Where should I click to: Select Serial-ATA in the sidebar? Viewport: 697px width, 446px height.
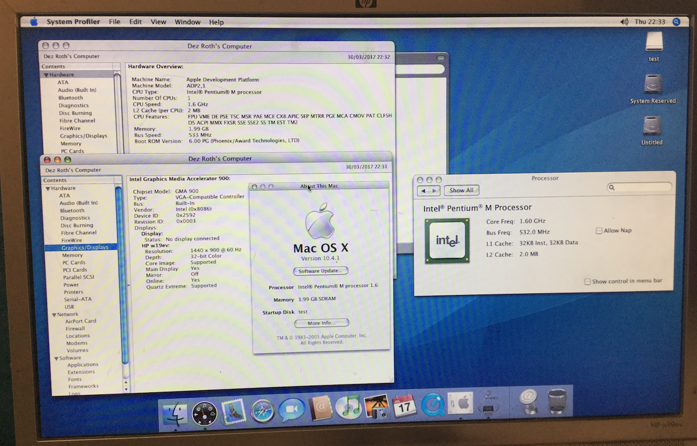78,300
